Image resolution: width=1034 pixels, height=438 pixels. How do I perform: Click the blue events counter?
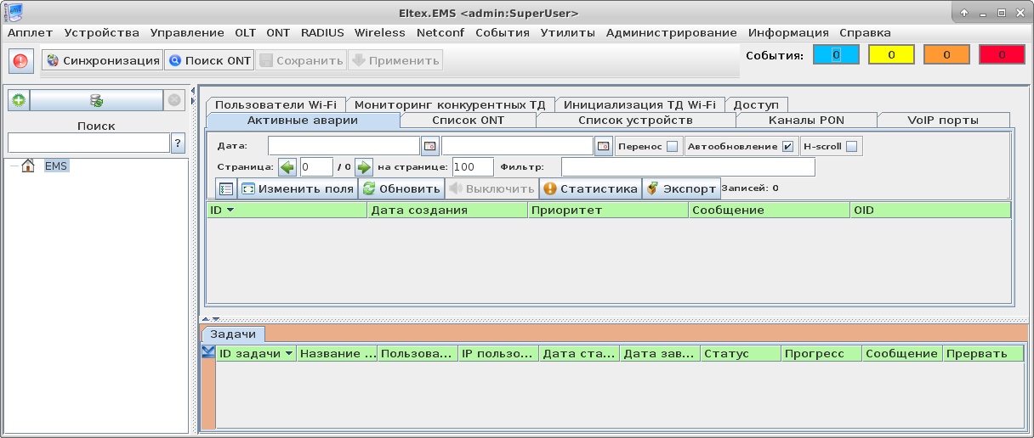coord(836,55)
